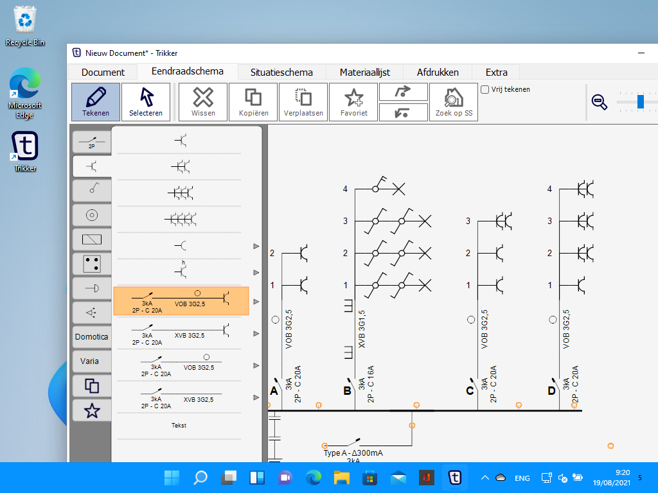Add to favorites with the Favoriet tool
Screen dimensions: 658x493
353,102
